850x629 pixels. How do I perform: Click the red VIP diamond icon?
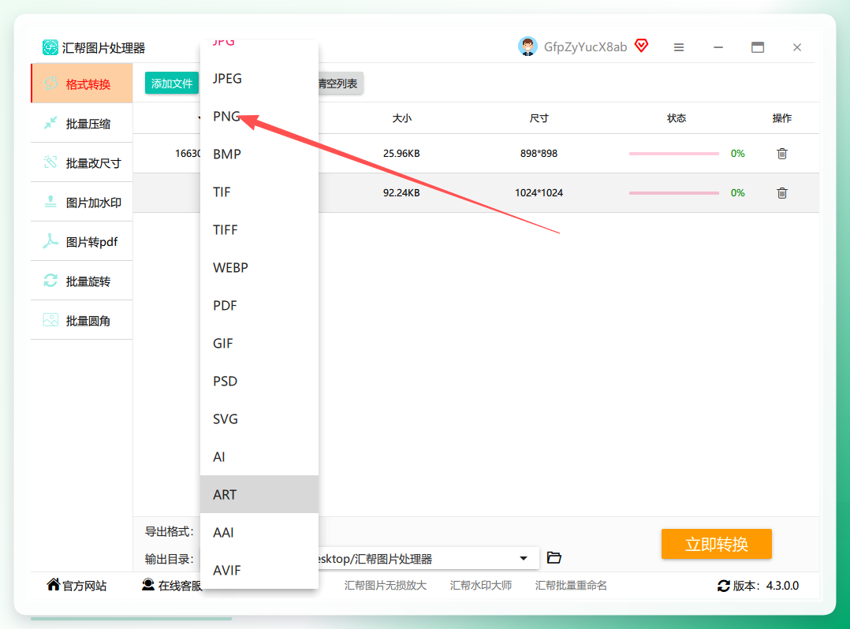coord(641,46)
